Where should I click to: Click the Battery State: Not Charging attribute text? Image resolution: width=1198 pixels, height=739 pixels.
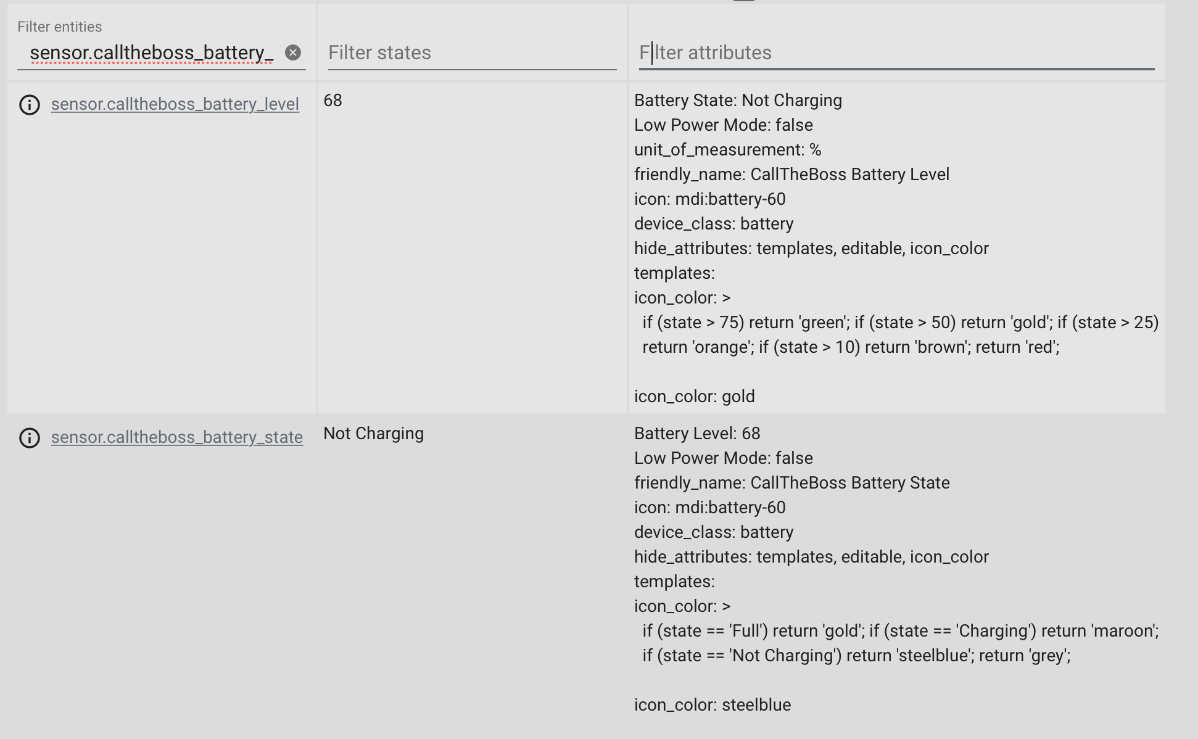tap(738, 100)
